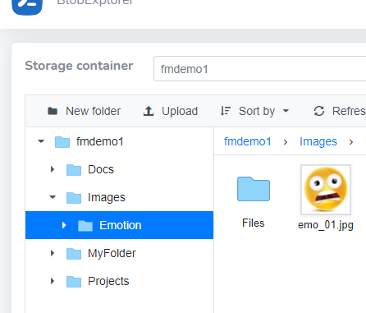Click the New folder icon
The height and width of the screenshot is (313, 366).
(53, 111)
